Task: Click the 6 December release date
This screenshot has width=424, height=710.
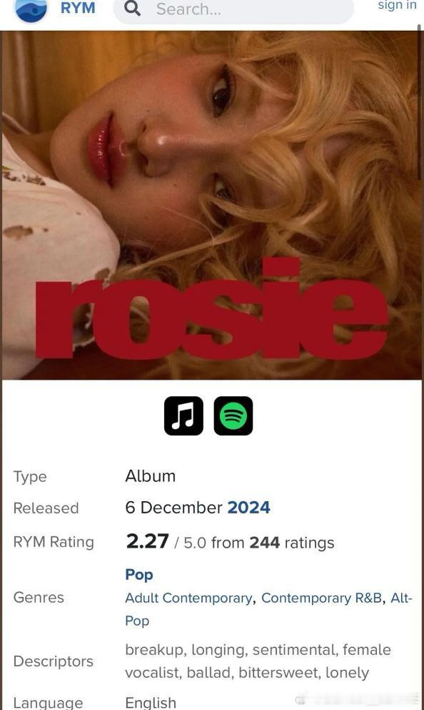Action: tap(174, 508)
